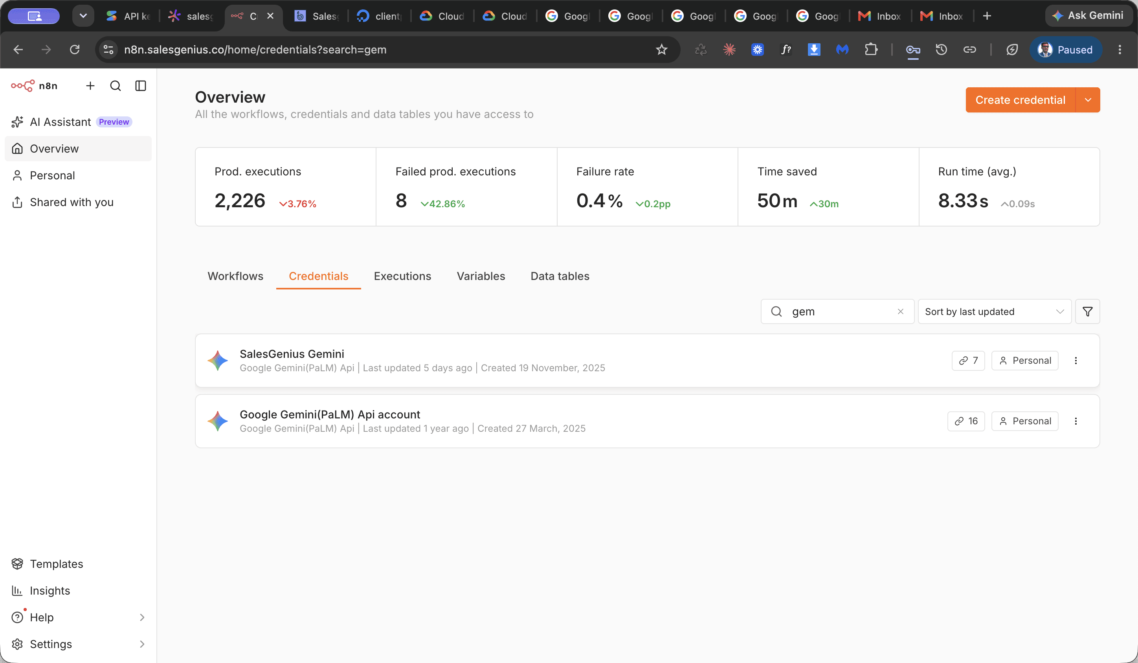This screenshot has height=663, width=1138.
Task: Open the credentials filter funnel
Action: pos(1087,311)
